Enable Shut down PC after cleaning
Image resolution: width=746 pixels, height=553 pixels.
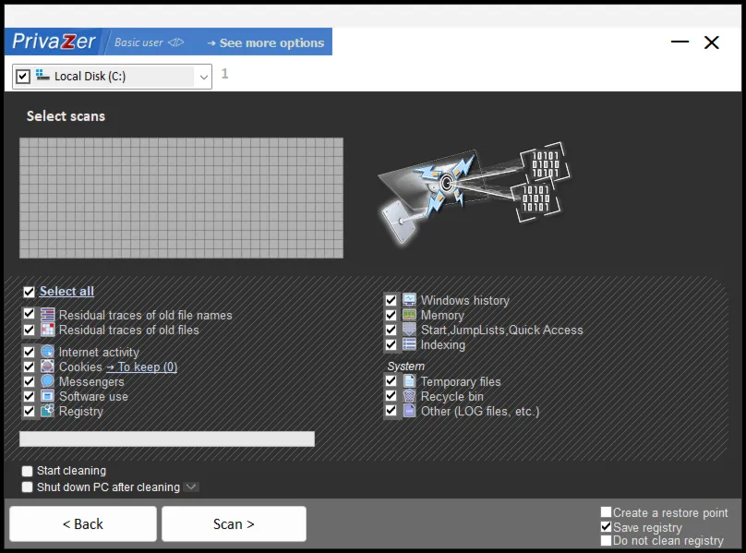click(x=27, y=487)
